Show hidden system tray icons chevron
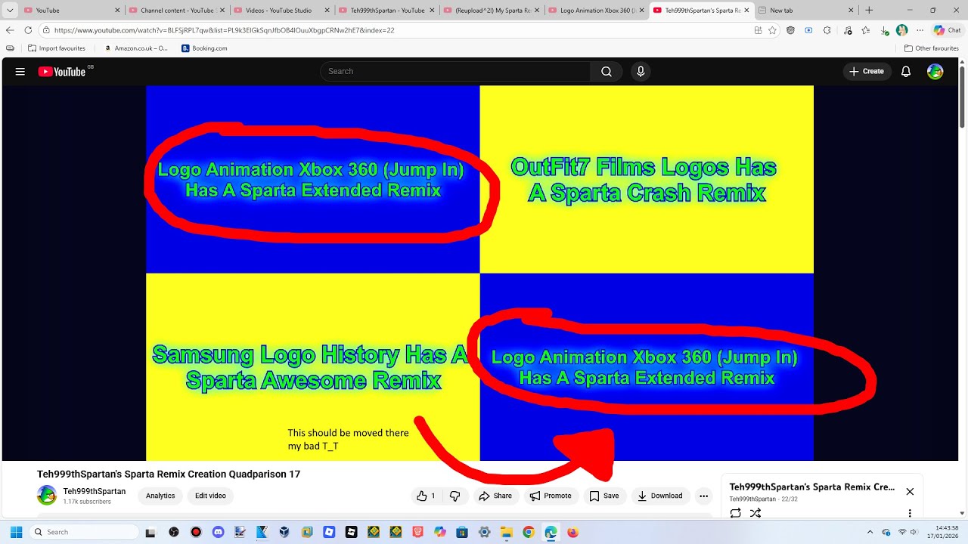Image resolution: width=968 pixels, height=544 pixels. (x=870, y=532)
